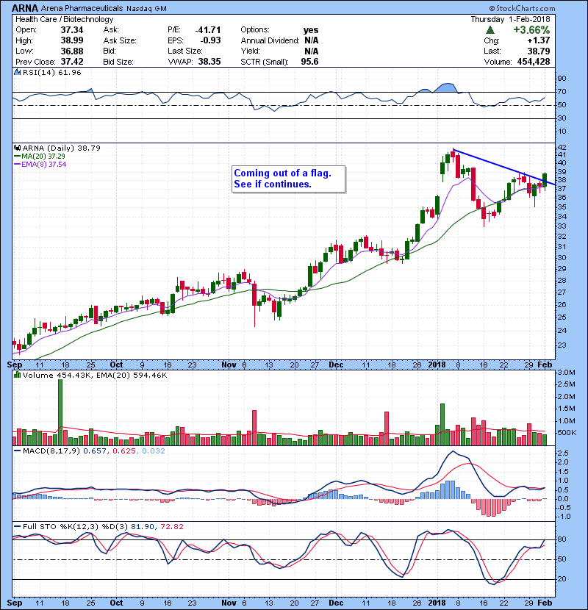Click the Open value 37.34
Image resolution: width=588 pixels, height=610 pixels.
(72, 30)
